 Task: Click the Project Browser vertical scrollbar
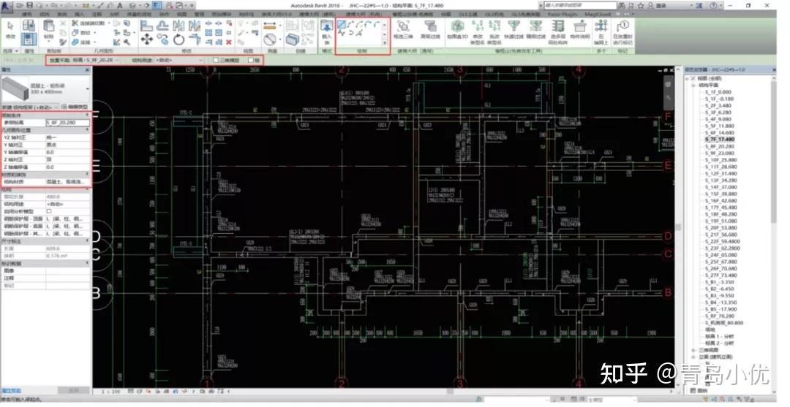(775, 151)
